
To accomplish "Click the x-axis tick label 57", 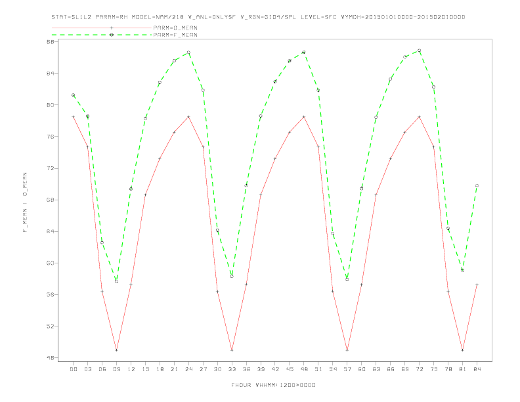I will pyautogui.click(x=347, y=369).
